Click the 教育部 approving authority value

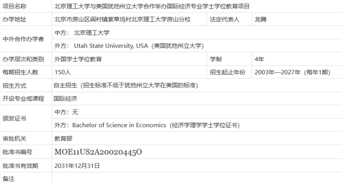pos(63,139)
